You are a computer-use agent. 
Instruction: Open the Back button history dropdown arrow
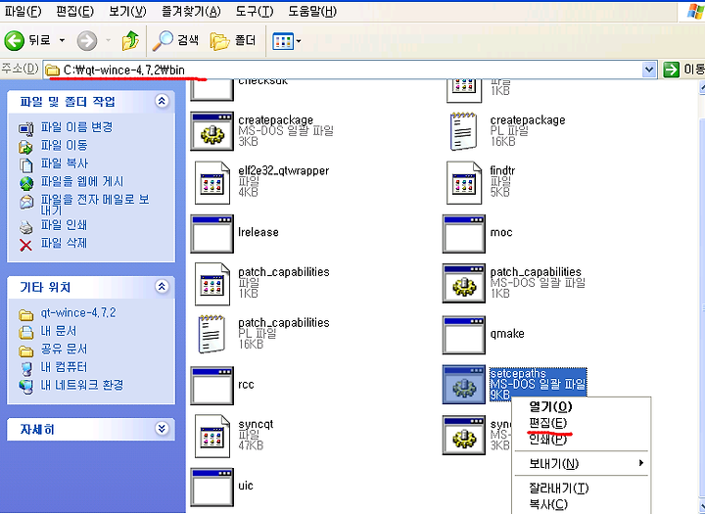tap(62, 40)
